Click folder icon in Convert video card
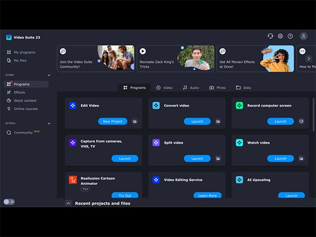This screenshot has width=316, height=237. [218, 121]
